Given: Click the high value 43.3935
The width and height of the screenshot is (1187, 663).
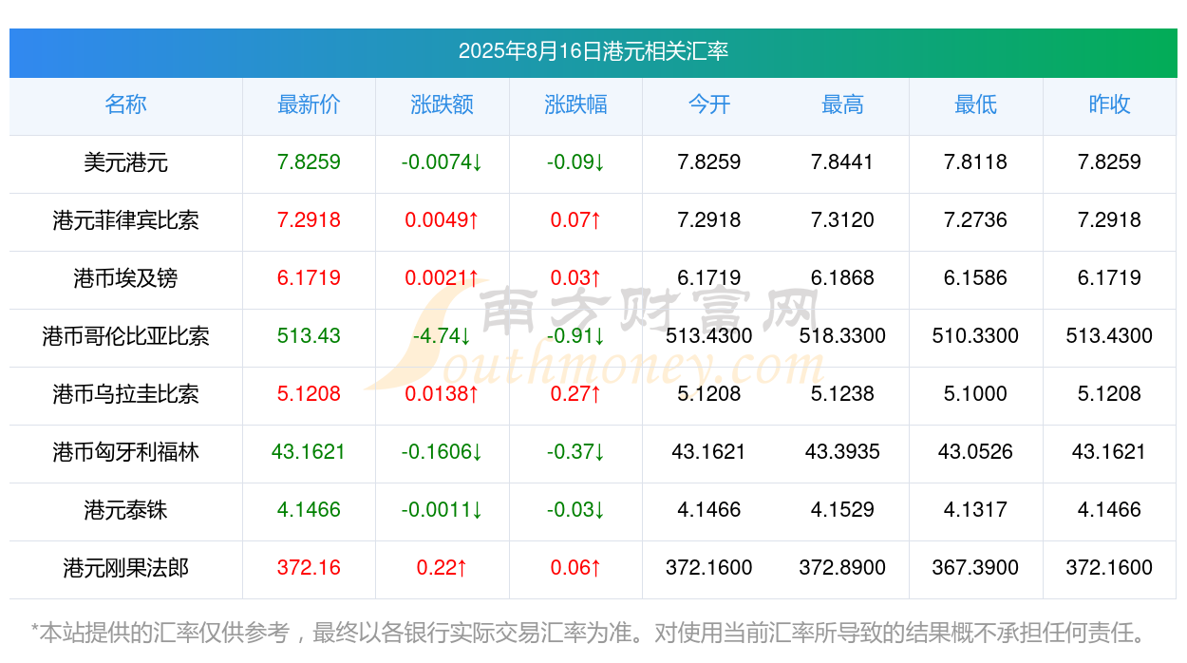Looking at the screenshot, I should coord(842,452).
